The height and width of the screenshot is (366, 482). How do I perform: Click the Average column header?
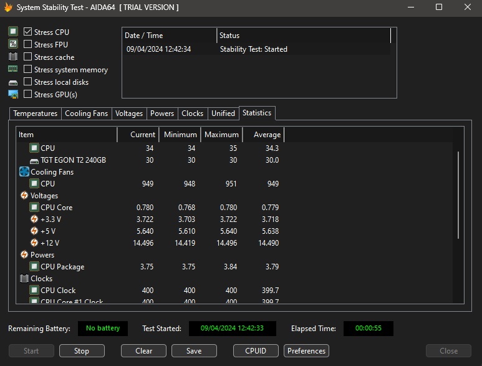pos(263,135)
